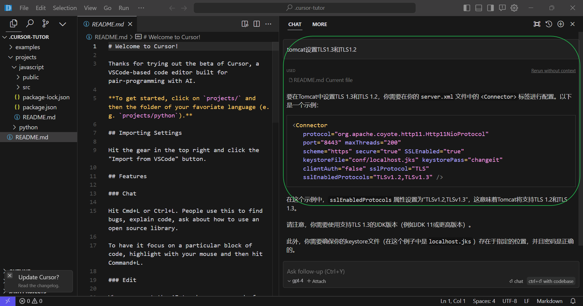Open the File menu
The width and height of the screenshot is (583, 306).
coord(24,8)
